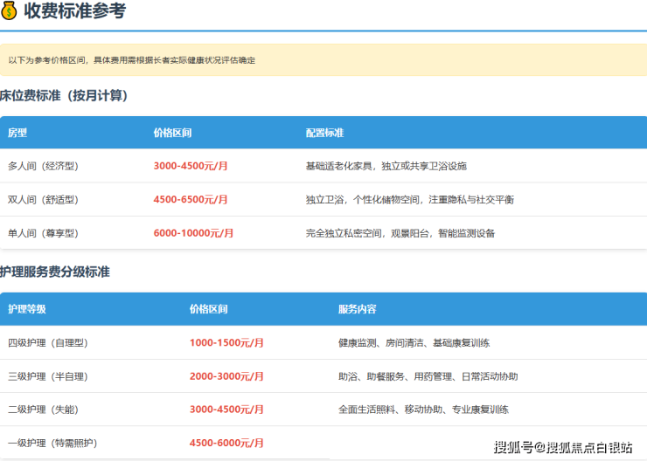Click the 搜狐号@搜狐焦点白银站 watermark
Screen dimensions: 647x461
click(563, 448)
